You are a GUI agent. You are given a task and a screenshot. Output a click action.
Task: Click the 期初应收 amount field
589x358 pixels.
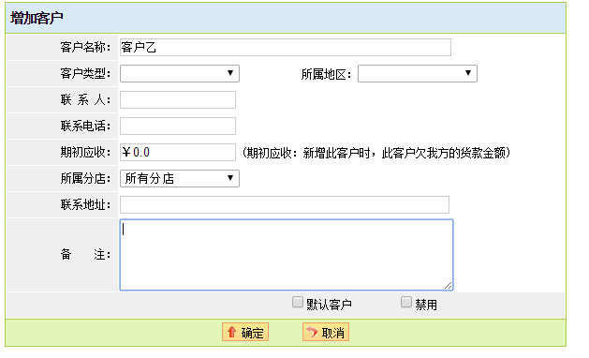pos(178,153)
